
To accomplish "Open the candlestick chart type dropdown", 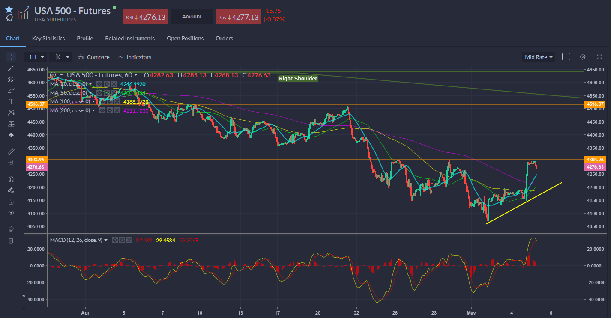I will (x=61, y=57).
